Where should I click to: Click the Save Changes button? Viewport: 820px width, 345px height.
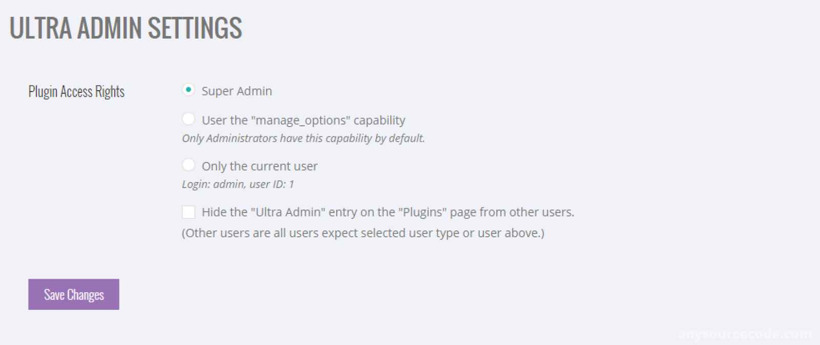pos(74,294)
